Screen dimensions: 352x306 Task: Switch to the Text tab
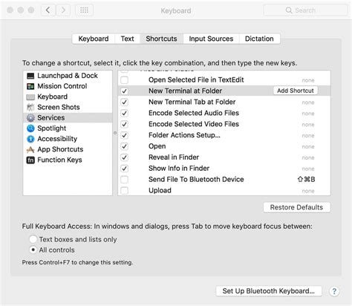tap(127, 39)
